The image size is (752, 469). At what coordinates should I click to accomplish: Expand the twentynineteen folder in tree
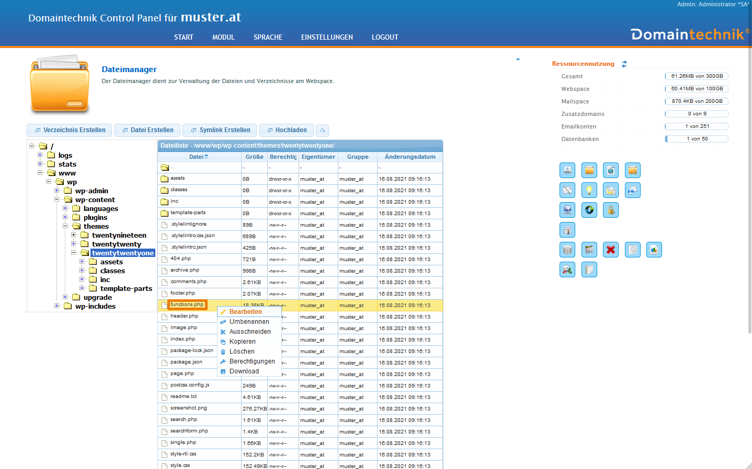click(74, 236)
